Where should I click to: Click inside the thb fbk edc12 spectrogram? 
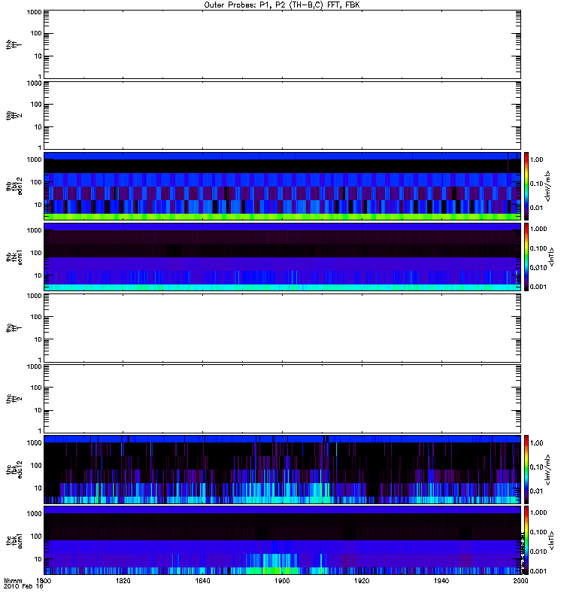[282, 186]
